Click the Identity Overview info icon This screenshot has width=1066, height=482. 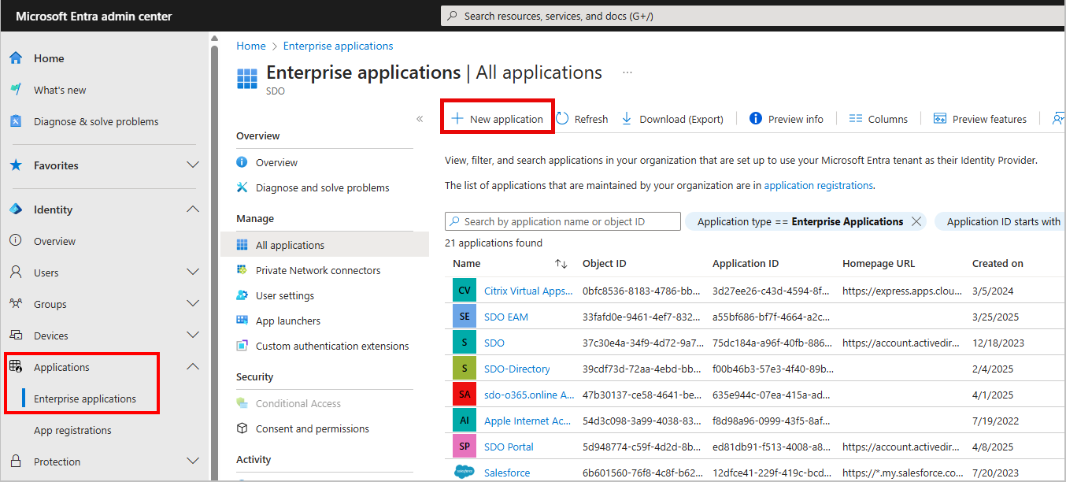coord(16,241)
